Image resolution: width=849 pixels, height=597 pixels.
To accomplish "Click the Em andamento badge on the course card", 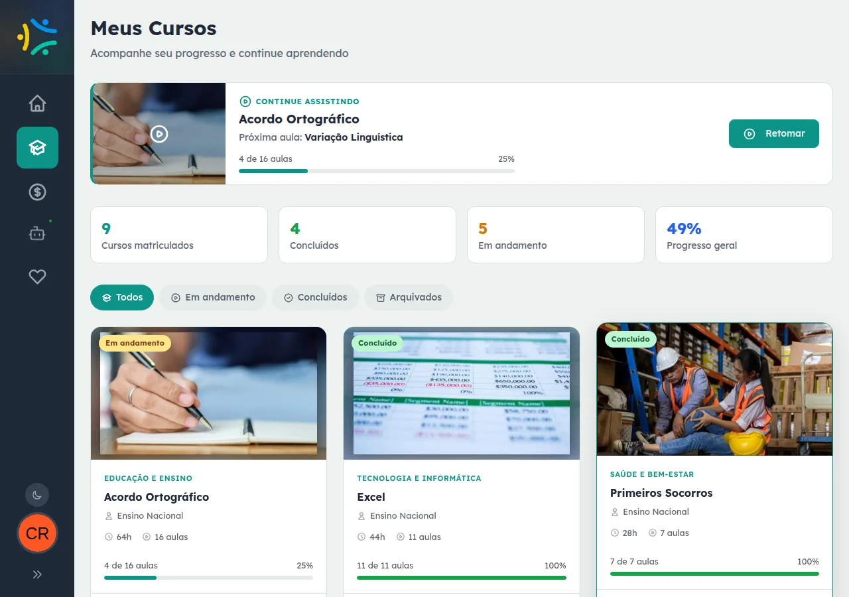I will pyautogui.click(x=135, y=343).
